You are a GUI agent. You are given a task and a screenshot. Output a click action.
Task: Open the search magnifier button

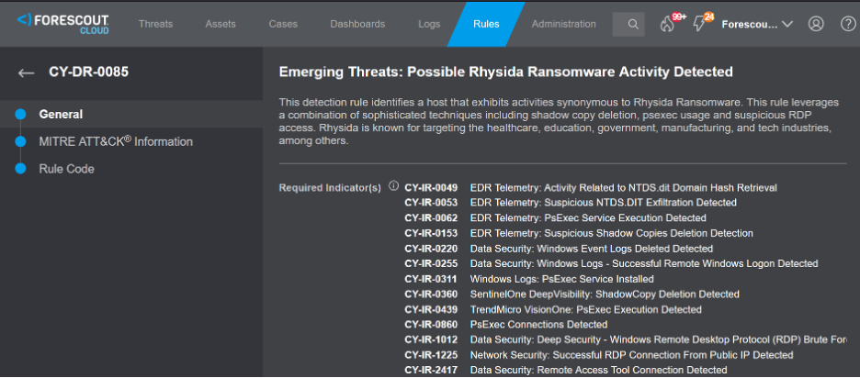631,24
